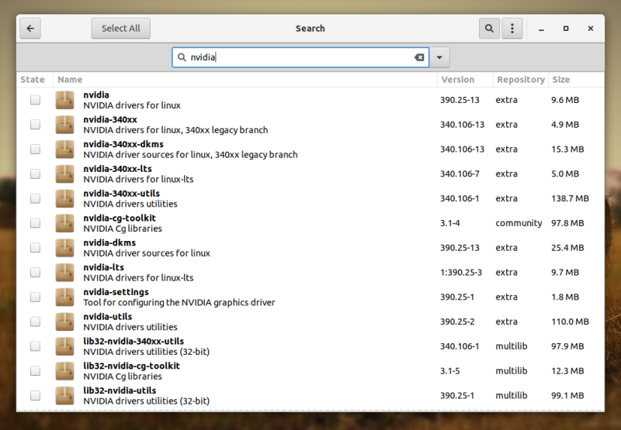Click the nvidia-settings package icon
621x430 pixels.
[64, 297]
